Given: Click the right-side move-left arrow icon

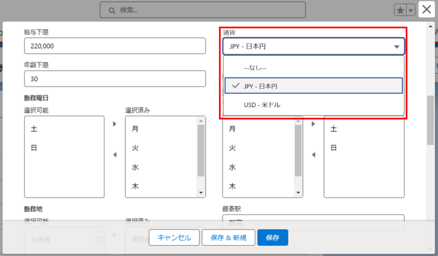Looking at the screenshot, I should point(313,155).
